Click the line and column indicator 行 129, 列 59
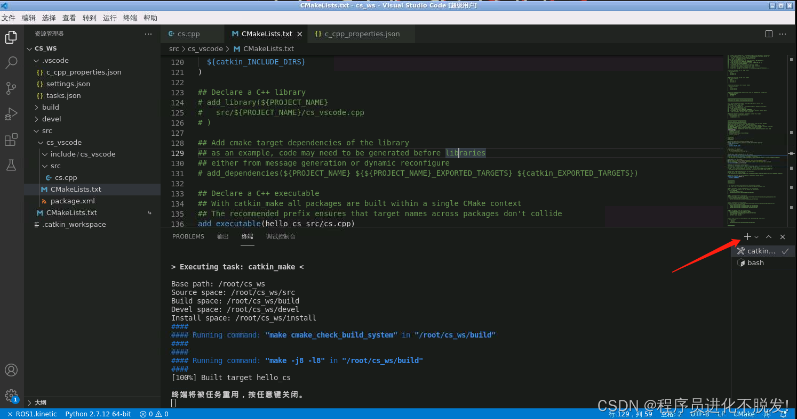This screenshot has width=797, height=419. tap(630, 414)
